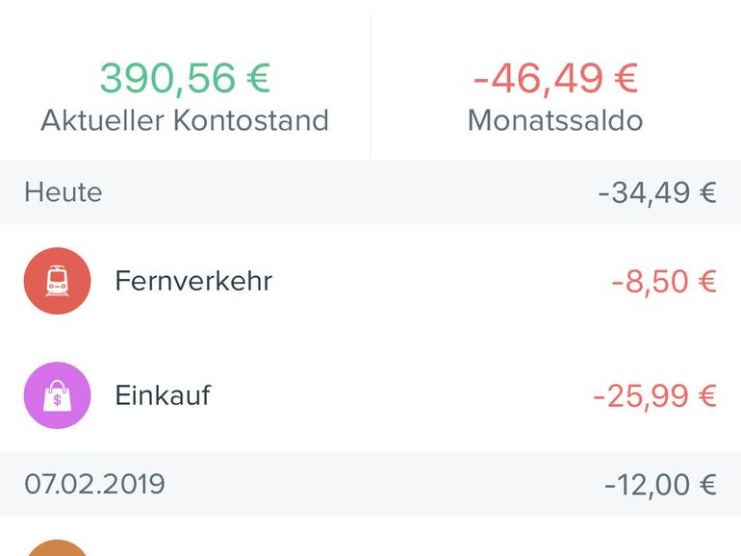Select the 07.02.2019 date header
This screenshot has width=741, height=556.
94,484
